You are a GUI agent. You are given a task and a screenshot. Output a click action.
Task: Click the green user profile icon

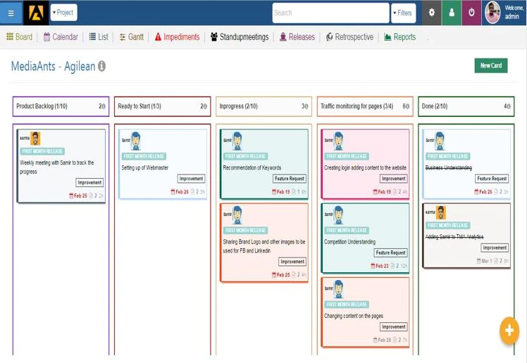pyautogui.click(x=452, y=13)
